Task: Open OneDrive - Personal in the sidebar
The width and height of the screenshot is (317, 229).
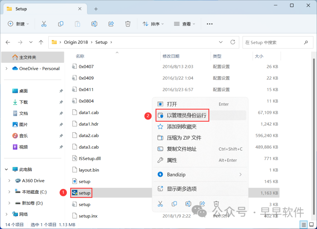Action: 39,68
